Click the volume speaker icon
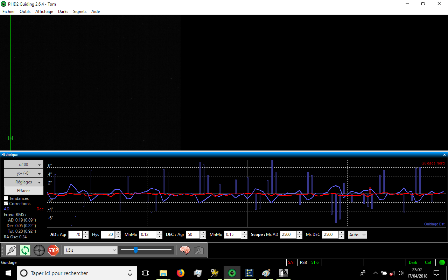The height and width of the screenshot is (280, 448). click(400, 273)
